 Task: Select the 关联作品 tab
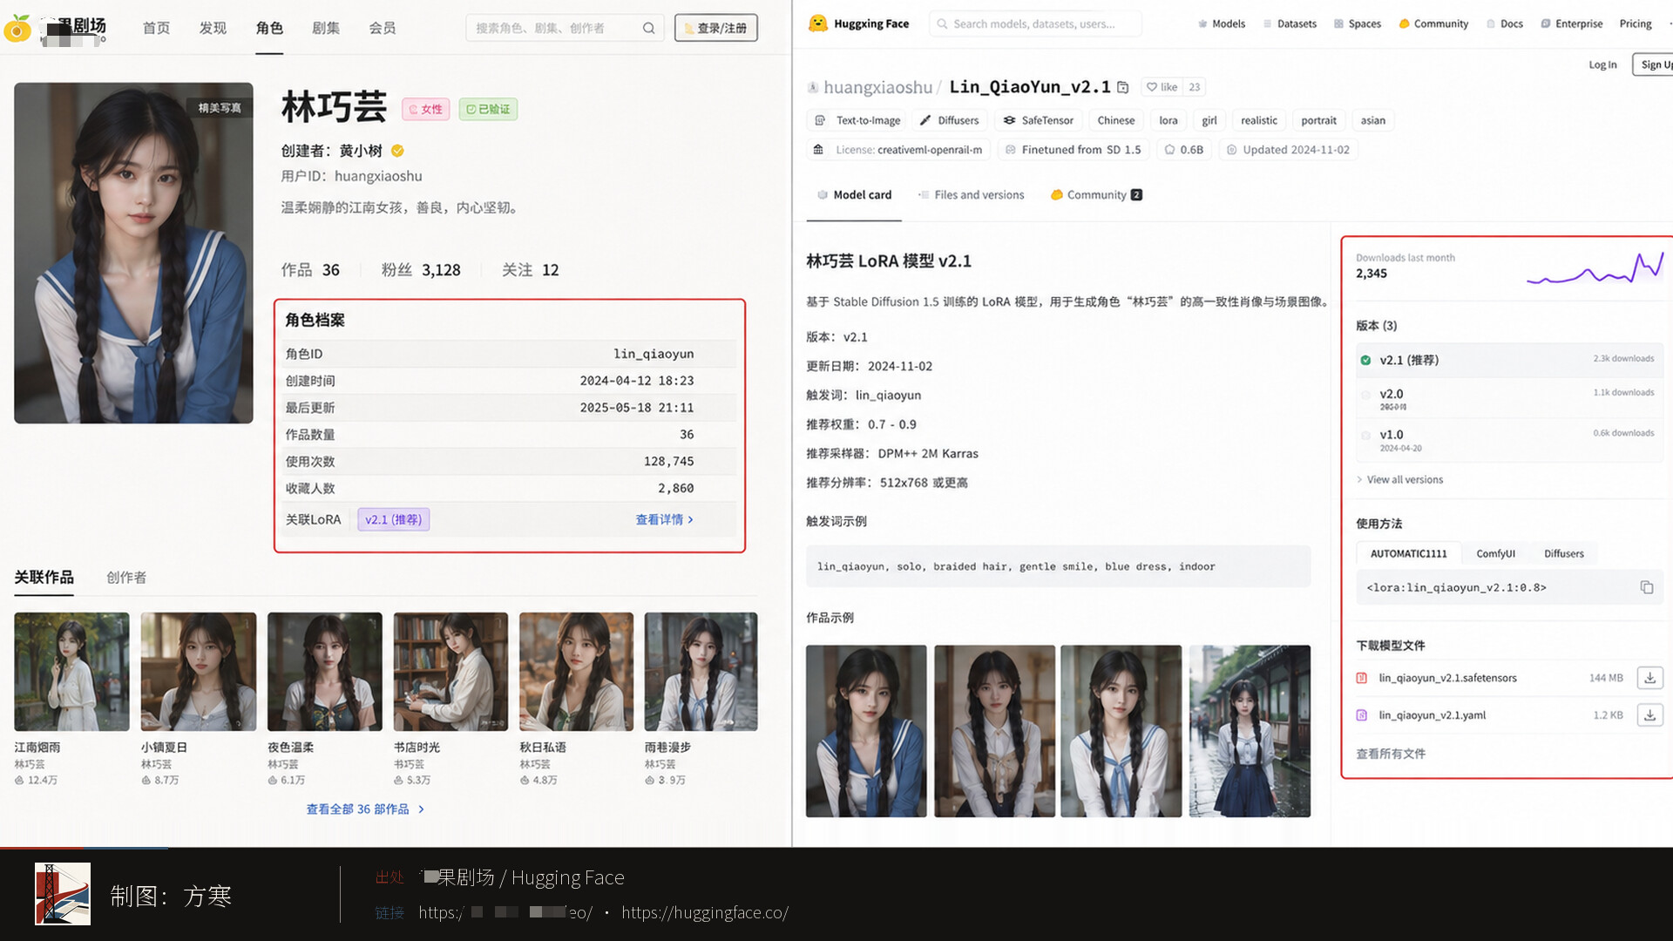click(44, 578)
